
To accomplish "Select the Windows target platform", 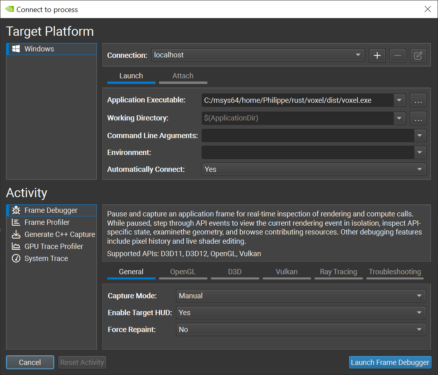I will 52,49.
